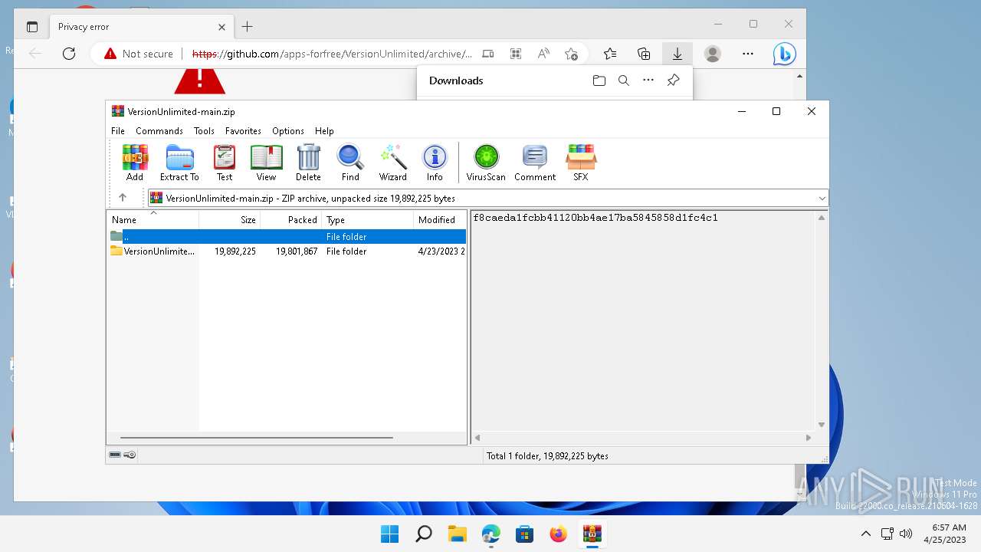Create SFX archive via toolbar
981x552 pixels.
(x=581, y=163)
